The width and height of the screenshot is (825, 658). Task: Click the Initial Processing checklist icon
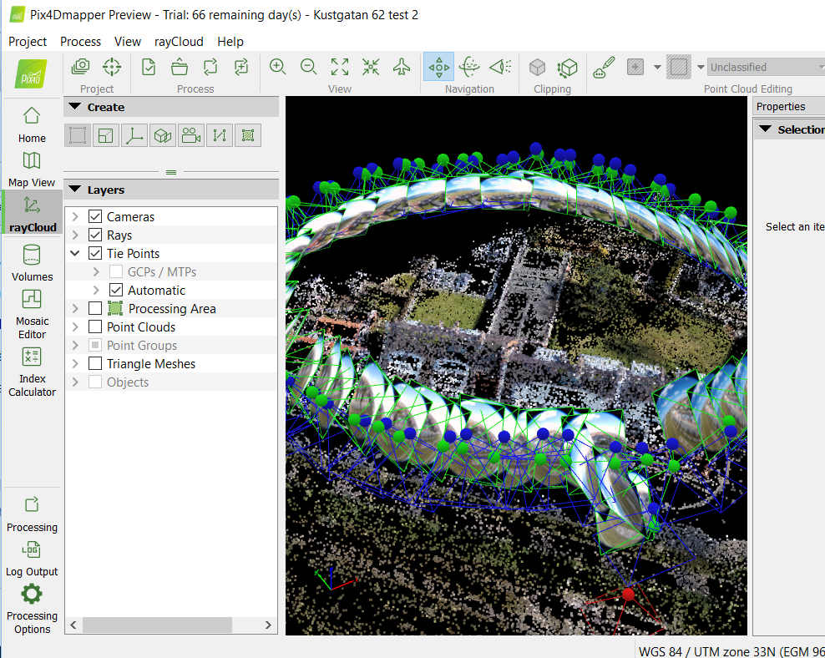coord(149,67)
